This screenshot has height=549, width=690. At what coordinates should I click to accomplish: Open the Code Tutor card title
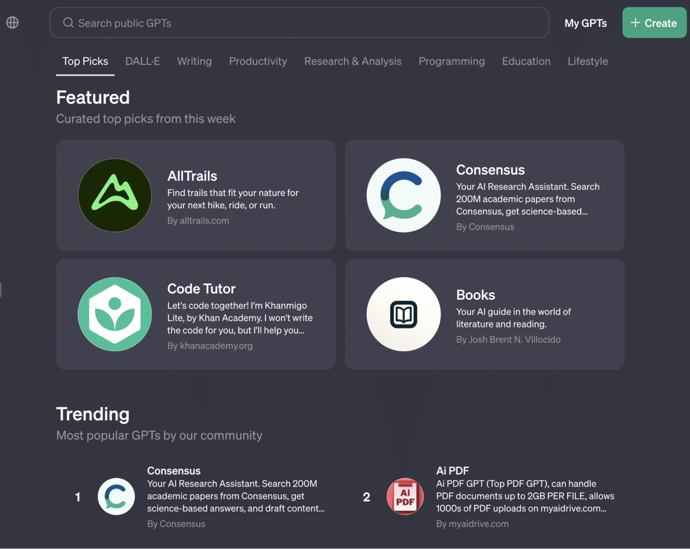[201, 289]
